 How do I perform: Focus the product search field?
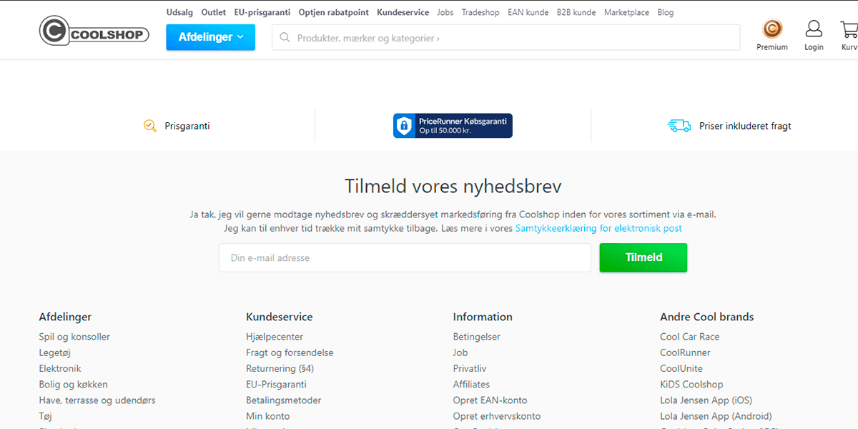point(506,38)
